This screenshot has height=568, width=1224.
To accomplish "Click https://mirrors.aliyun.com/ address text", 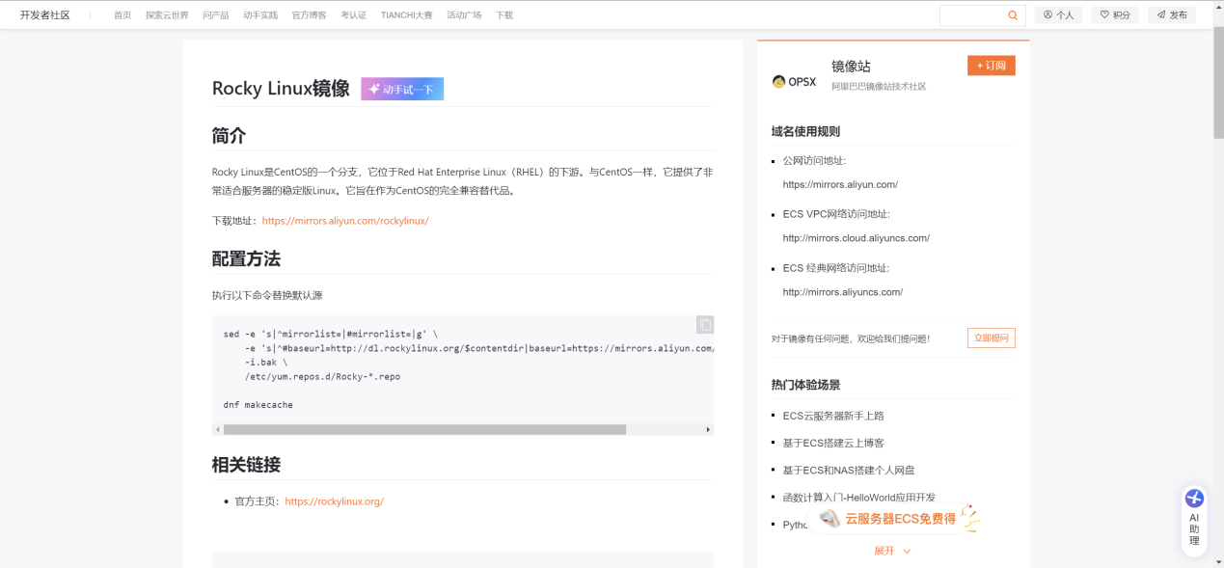I will (x=840, y=184).
